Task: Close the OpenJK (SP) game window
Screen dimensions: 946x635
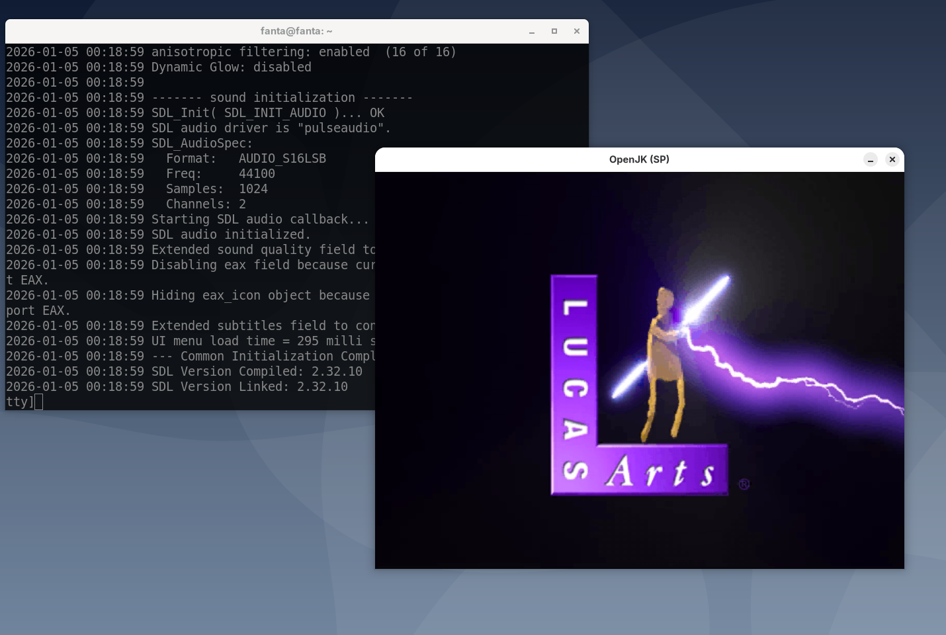Action: [892, 159]
